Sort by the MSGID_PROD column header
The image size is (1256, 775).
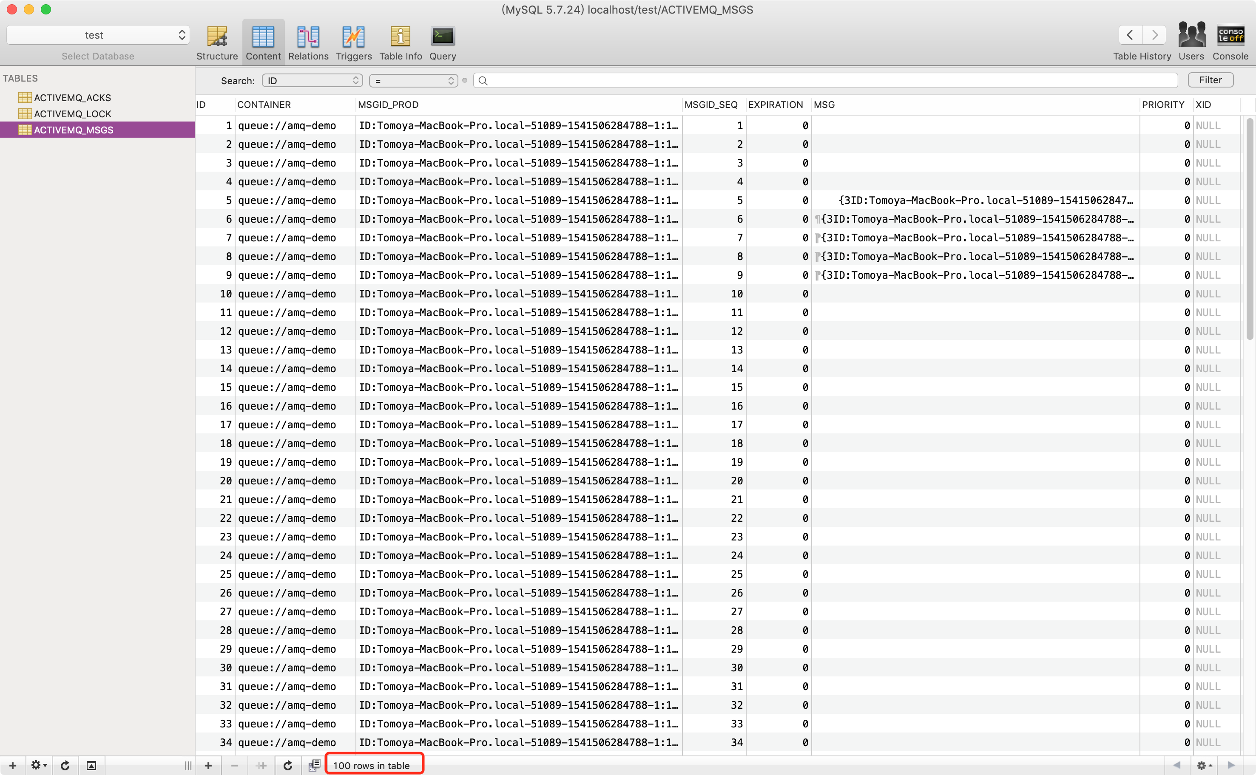tap(519, 105)
